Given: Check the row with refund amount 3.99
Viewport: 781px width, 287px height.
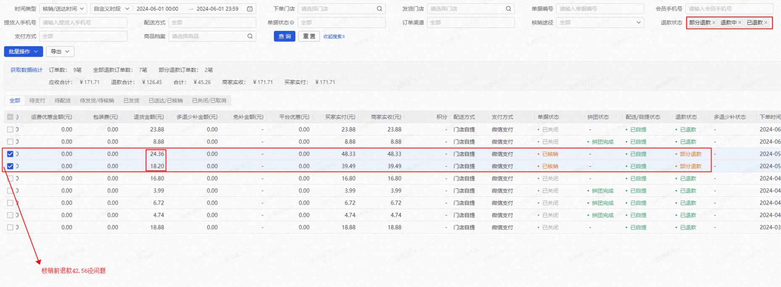Looking at the screenshot, I should [x=10, y=191].
